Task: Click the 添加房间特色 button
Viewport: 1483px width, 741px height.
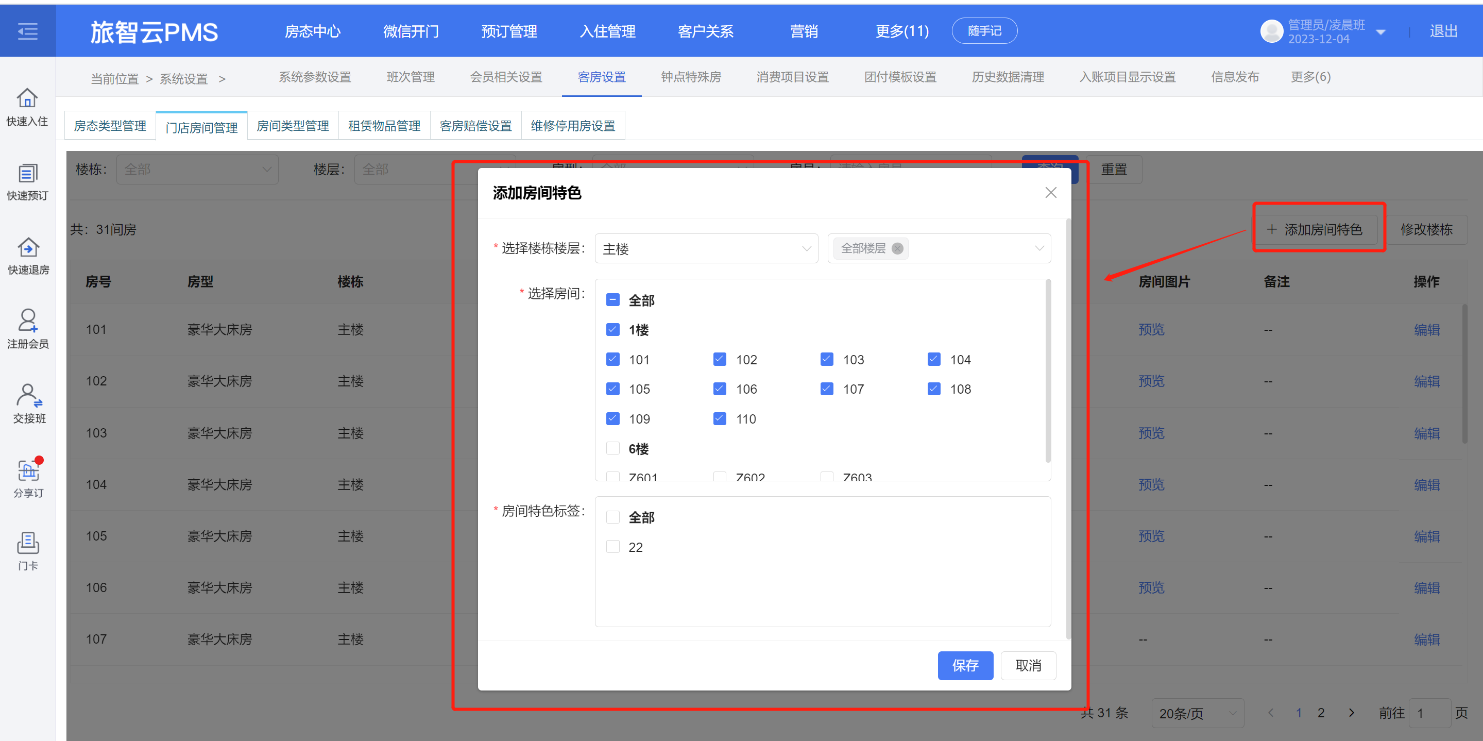Action: (x=1316, y=229)
